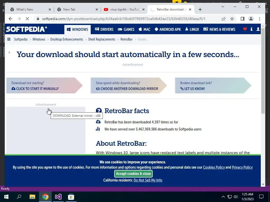Show hidden tray icons chevron

(x=223, y=197)
